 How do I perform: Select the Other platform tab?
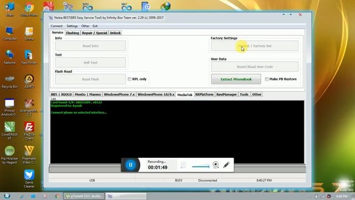tap(257, 94)
